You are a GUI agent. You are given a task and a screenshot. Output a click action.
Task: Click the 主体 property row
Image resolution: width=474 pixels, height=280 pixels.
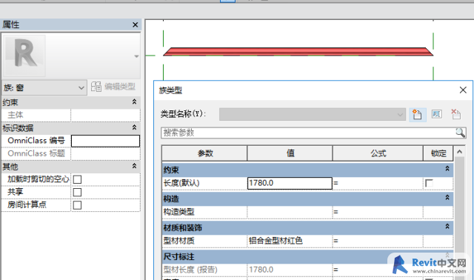tap(71, 116)
